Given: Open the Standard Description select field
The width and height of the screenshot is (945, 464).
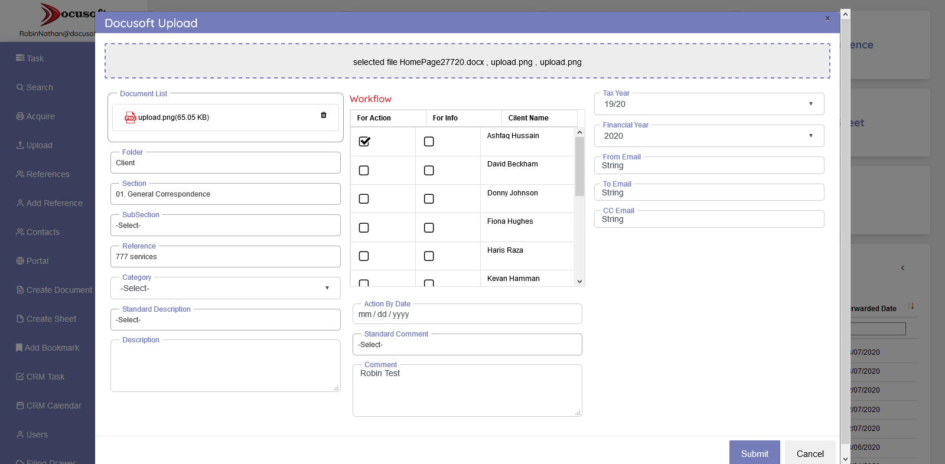Looking at the screenshot, I should click(226, 320).
